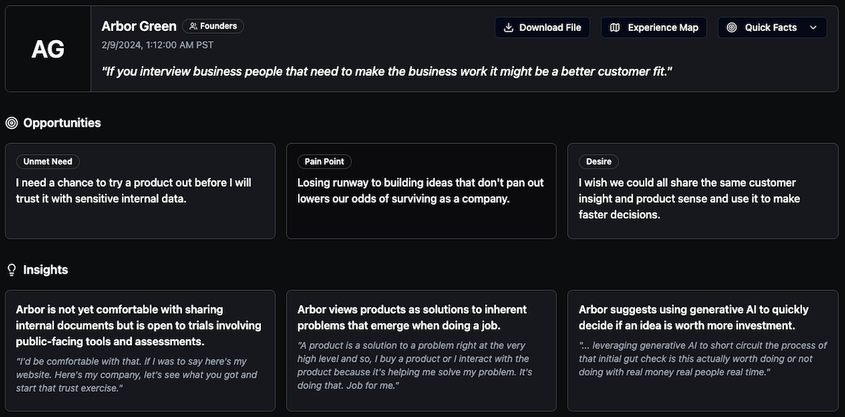The height and width of the screenshot is (417, 845).
Task: Open the card about losing runway
Action: (x=421, y=191)
